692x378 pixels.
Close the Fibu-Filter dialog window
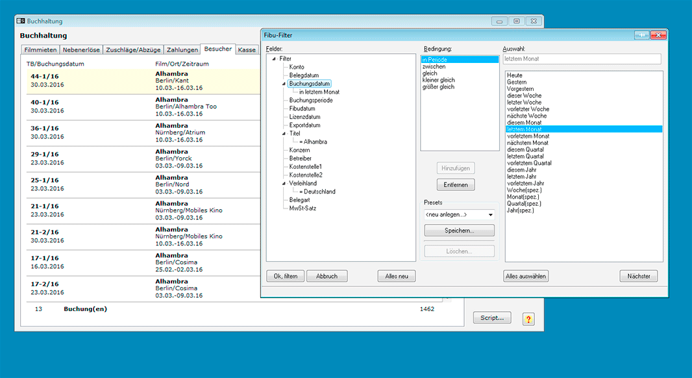pos(658,35)
